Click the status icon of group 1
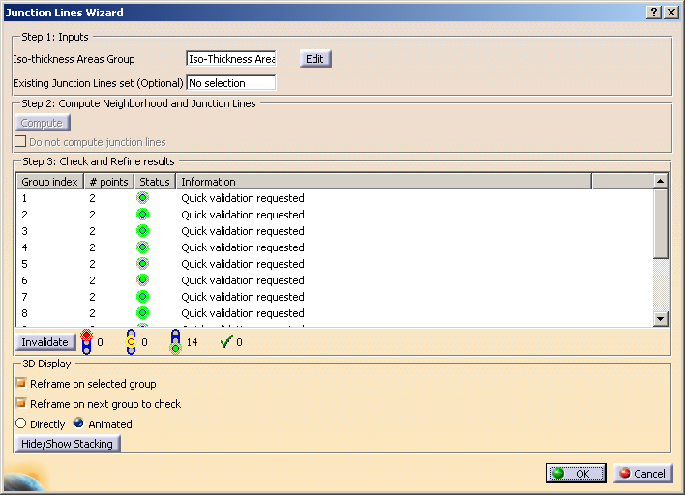 click(x=143, y=198)
